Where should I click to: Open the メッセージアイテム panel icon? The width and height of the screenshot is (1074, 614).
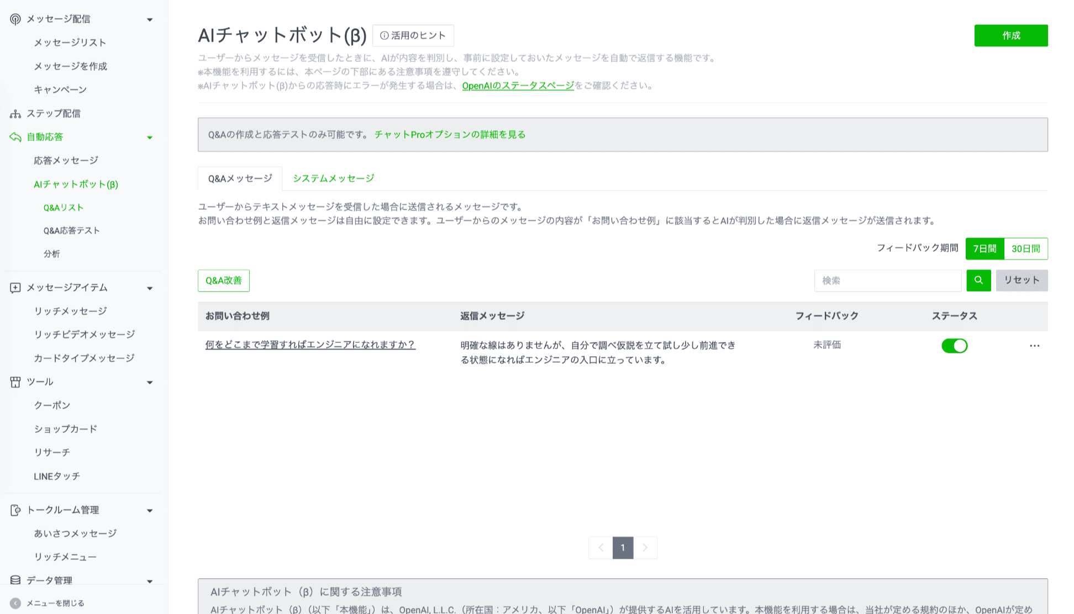[15, 288]
